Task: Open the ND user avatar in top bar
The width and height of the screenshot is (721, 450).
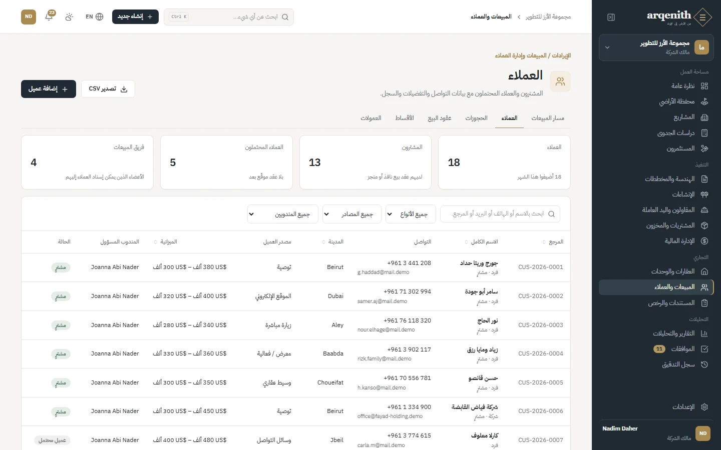Action: [29, 16]
